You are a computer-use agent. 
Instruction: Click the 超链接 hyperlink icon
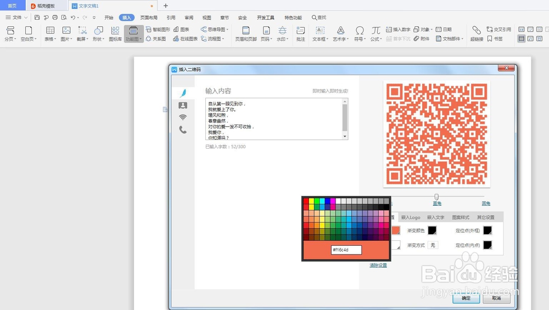[477, 33]
